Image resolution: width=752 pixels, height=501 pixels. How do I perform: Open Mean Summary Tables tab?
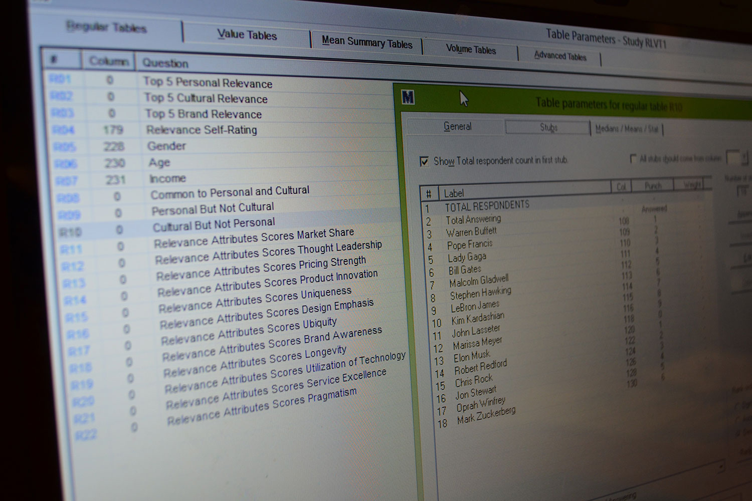pyautogui.click(x=367, y=42)
